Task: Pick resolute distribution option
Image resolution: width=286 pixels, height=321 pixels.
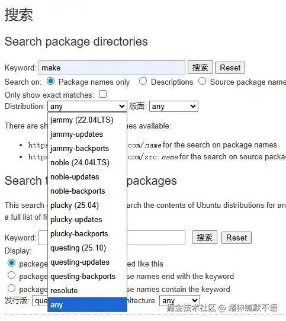Action: (x=88, y=290)
